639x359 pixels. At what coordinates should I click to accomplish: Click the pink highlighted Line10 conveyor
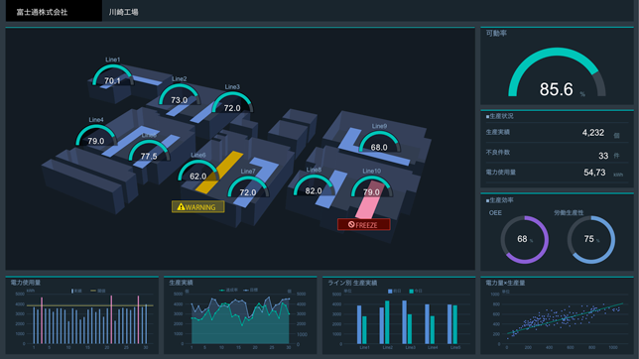369,200
